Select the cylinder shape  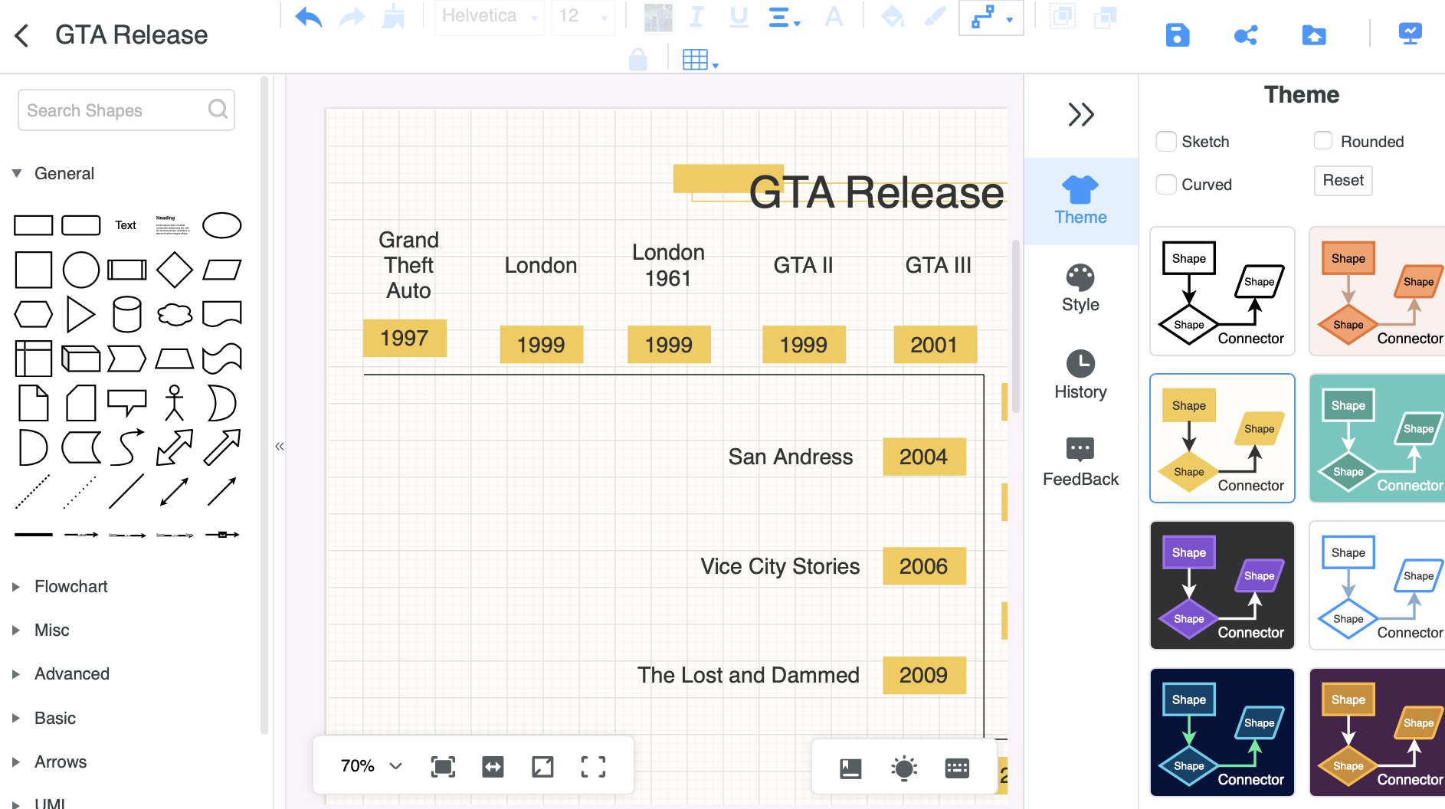click(x=127, y=314)
